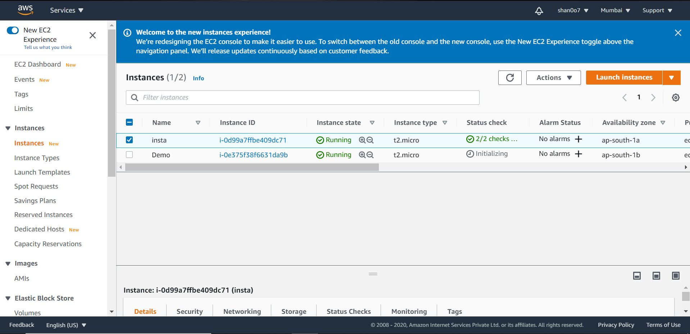This screenshot has height=334, width=690.
Task: Zoom out on Demo instance state
Action: (x=370, y=155)
